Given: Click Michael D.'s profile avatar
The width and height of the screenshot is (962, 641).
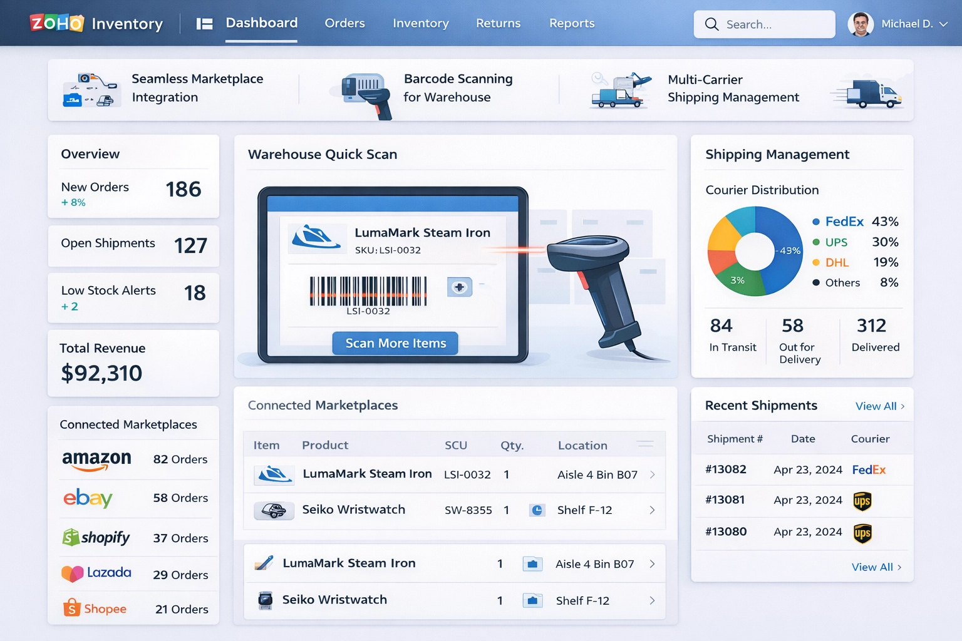Looking at the screenshot, I should [861, 24].
